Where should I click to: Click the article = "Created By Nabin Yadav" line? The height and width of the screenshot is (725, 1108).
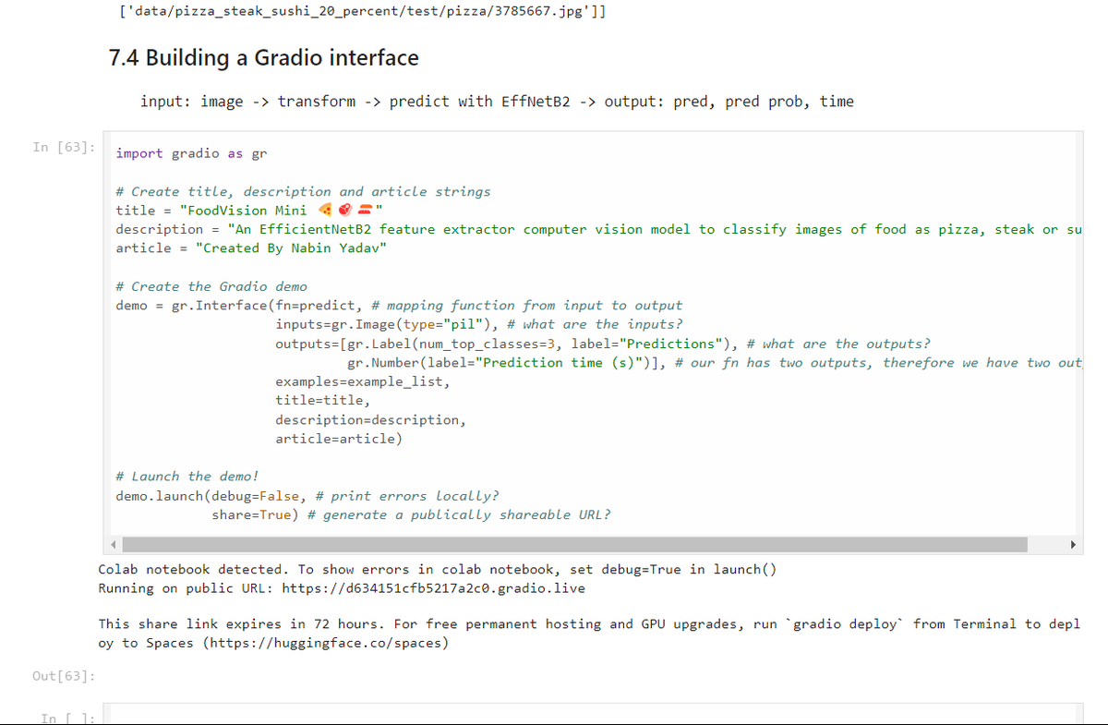[x=251, y=248]
